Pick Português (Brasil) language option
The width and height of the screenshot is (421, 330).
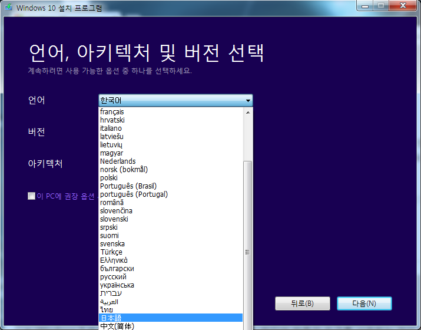171,186
